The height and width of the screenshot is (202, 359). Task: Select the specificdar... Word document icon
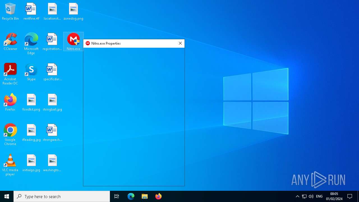(x=52, y=72)
